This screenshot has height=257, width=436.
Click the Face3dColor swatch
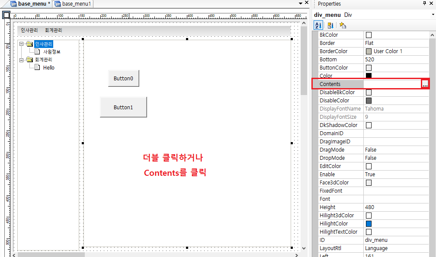coord(369,183)
